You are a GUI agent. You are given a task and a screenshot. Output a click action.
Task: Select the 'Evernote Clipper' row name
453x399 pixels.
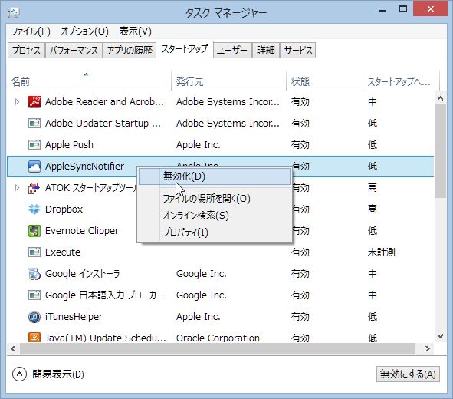82,231
